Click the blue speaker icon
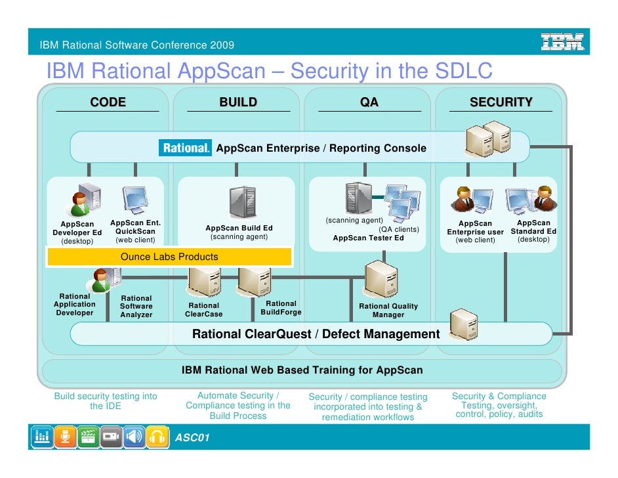This screenshot has height=478, width=618. pos(134,437)
